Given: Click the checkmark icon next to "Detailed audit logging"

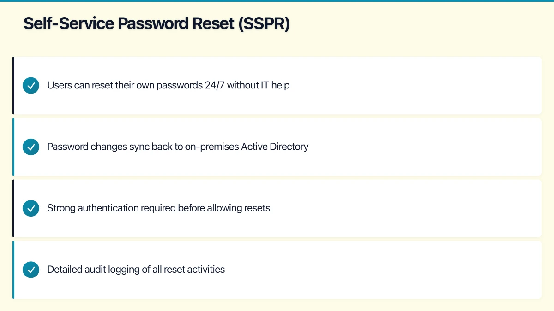Looking at the screenshot, I should click(x=31, y=270).
